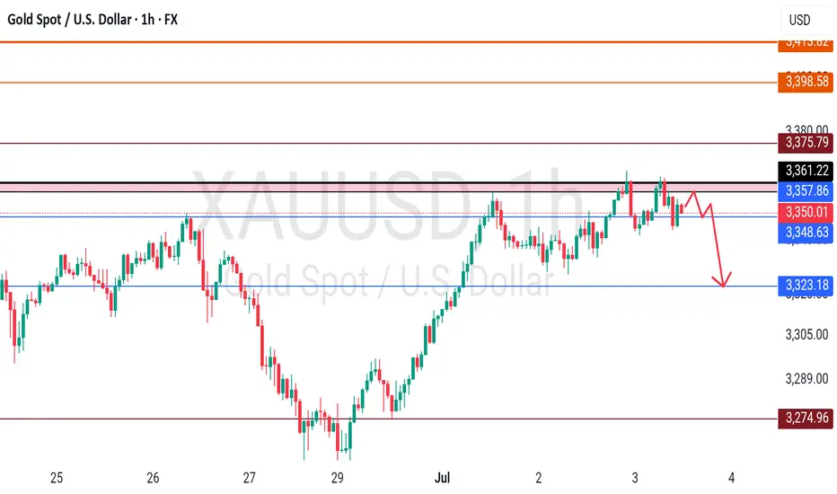Click the pink resistance zone rectangle
837x494 pixels.
pos(389,188)
